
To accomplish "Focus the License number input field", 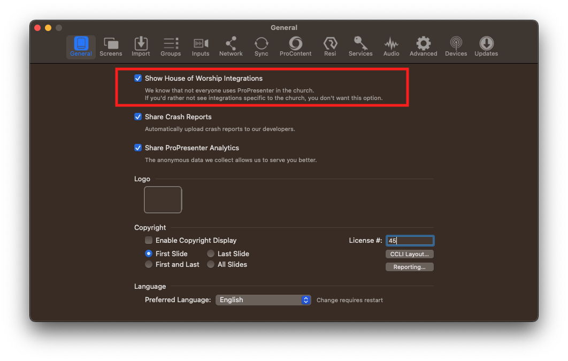I will 410,241.
